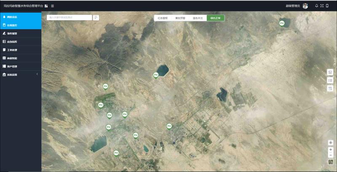Select the 黄色预警 filter
Viewport: 337px width, 172px height.
coord(180,18)
